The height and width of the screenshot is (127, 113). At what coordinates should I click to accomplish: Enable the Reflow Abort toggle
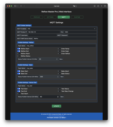point(19,53)
